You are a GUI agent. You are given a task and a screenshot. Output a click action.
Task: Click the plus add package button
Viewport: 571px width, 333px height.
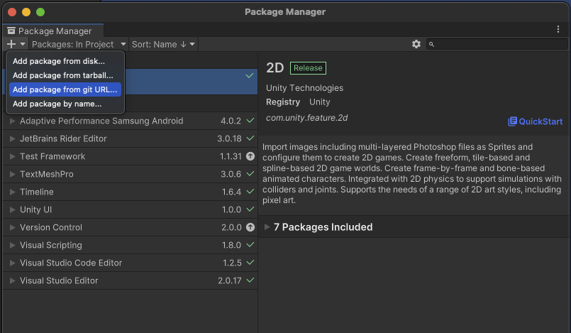tap(11, 44)
